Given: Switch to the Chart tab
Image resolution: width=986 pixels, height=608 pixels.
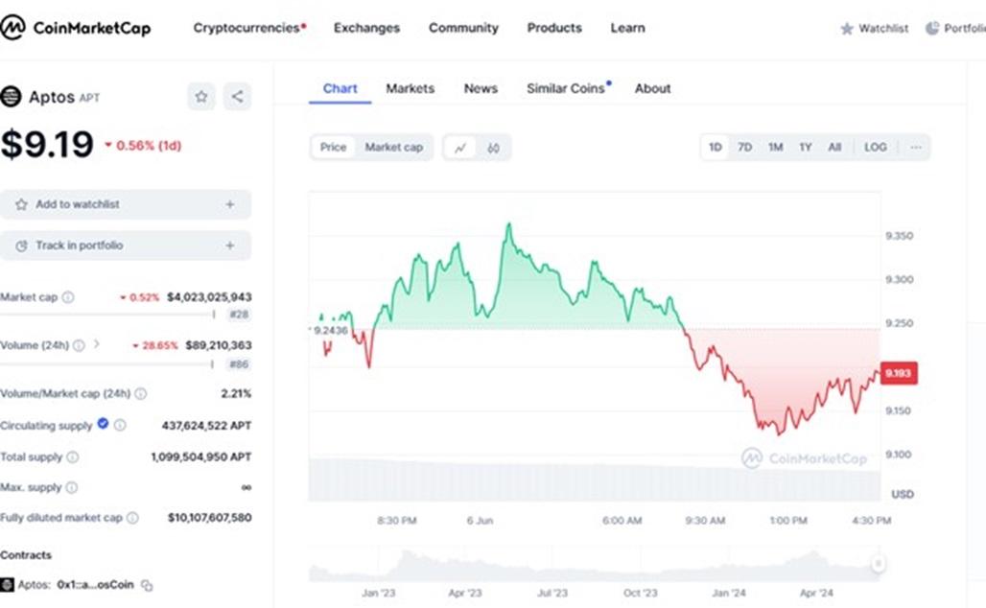Looking at the screenshot, I should [x=340, y=88].
